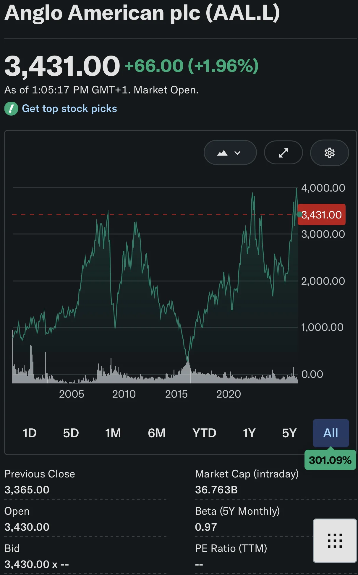
Task: Select the 5D time range
Action: point(71,433)
